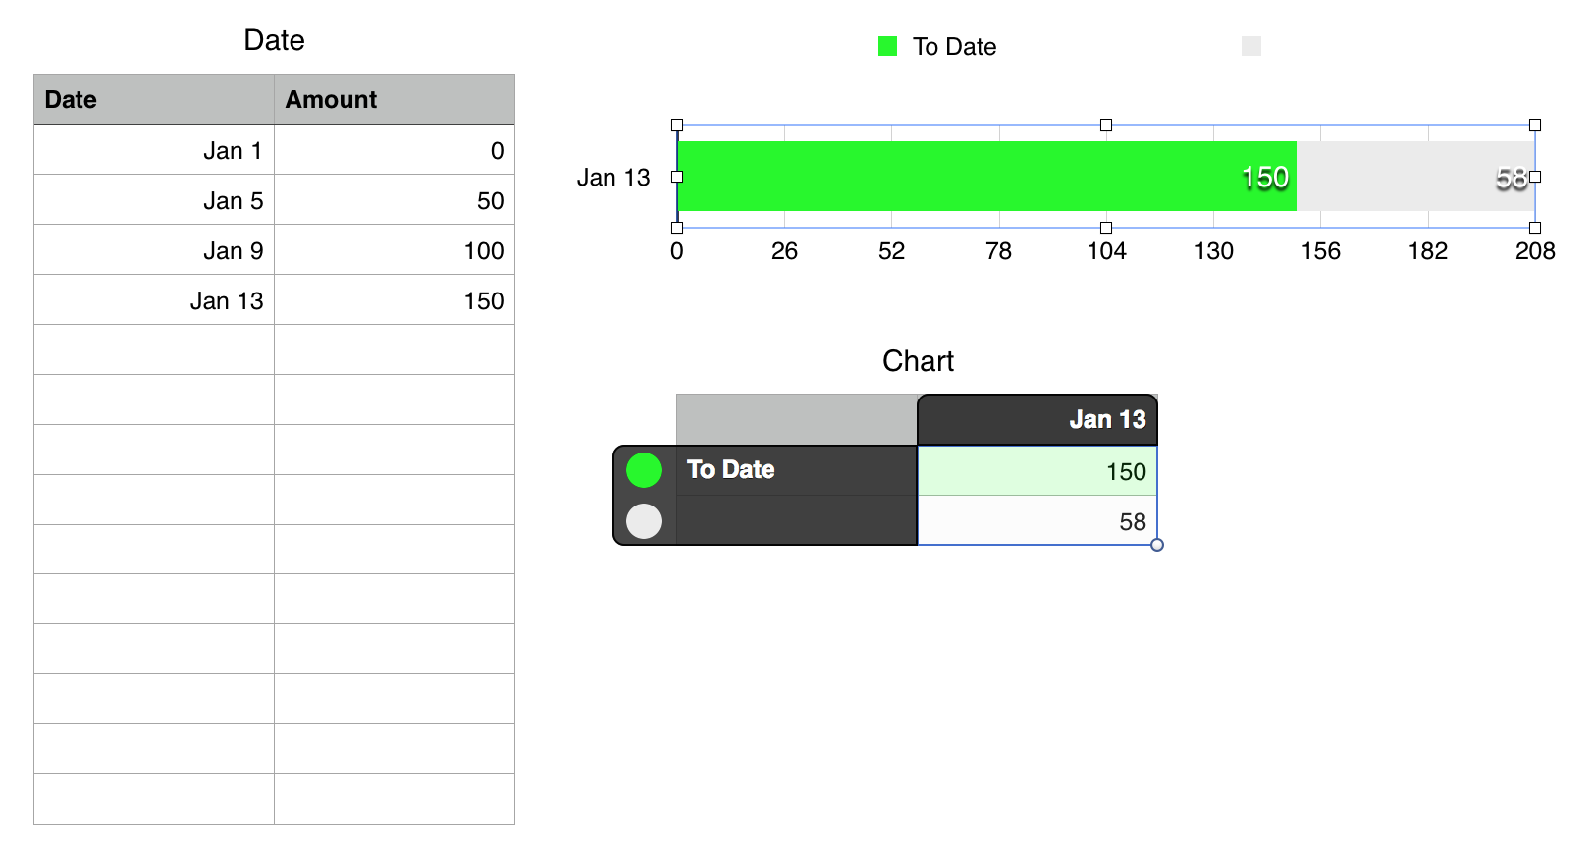Click the bar chart's top-left selection handle
Viewport: 1594px width, 852px height.
[x=677, y=125]
